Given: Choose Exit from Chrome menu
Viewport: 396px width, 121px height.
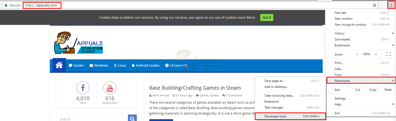Looking at the screenshot, I should point(360,113).
